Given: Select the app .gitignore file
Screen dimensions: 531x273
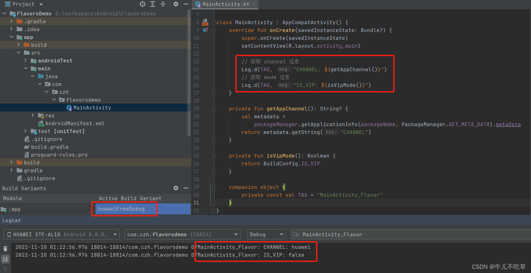Looking at the screenshot, I should 46,139.
